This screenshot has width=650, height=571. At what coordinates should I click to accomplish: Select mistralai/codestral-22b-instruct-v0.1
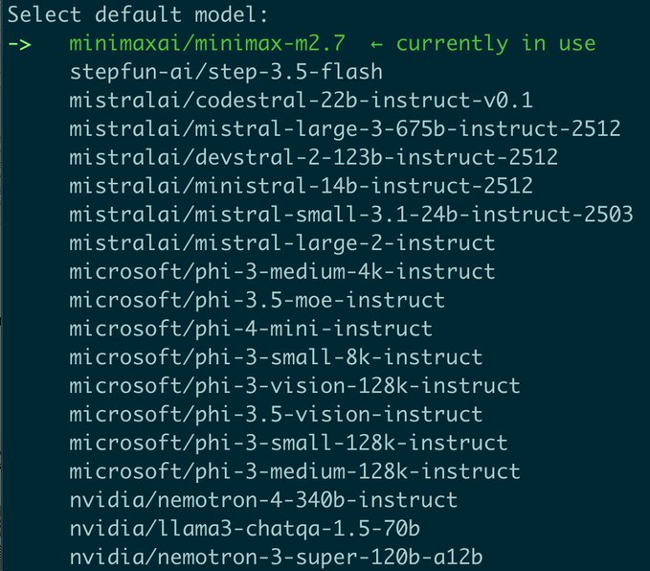click(301, 101)
